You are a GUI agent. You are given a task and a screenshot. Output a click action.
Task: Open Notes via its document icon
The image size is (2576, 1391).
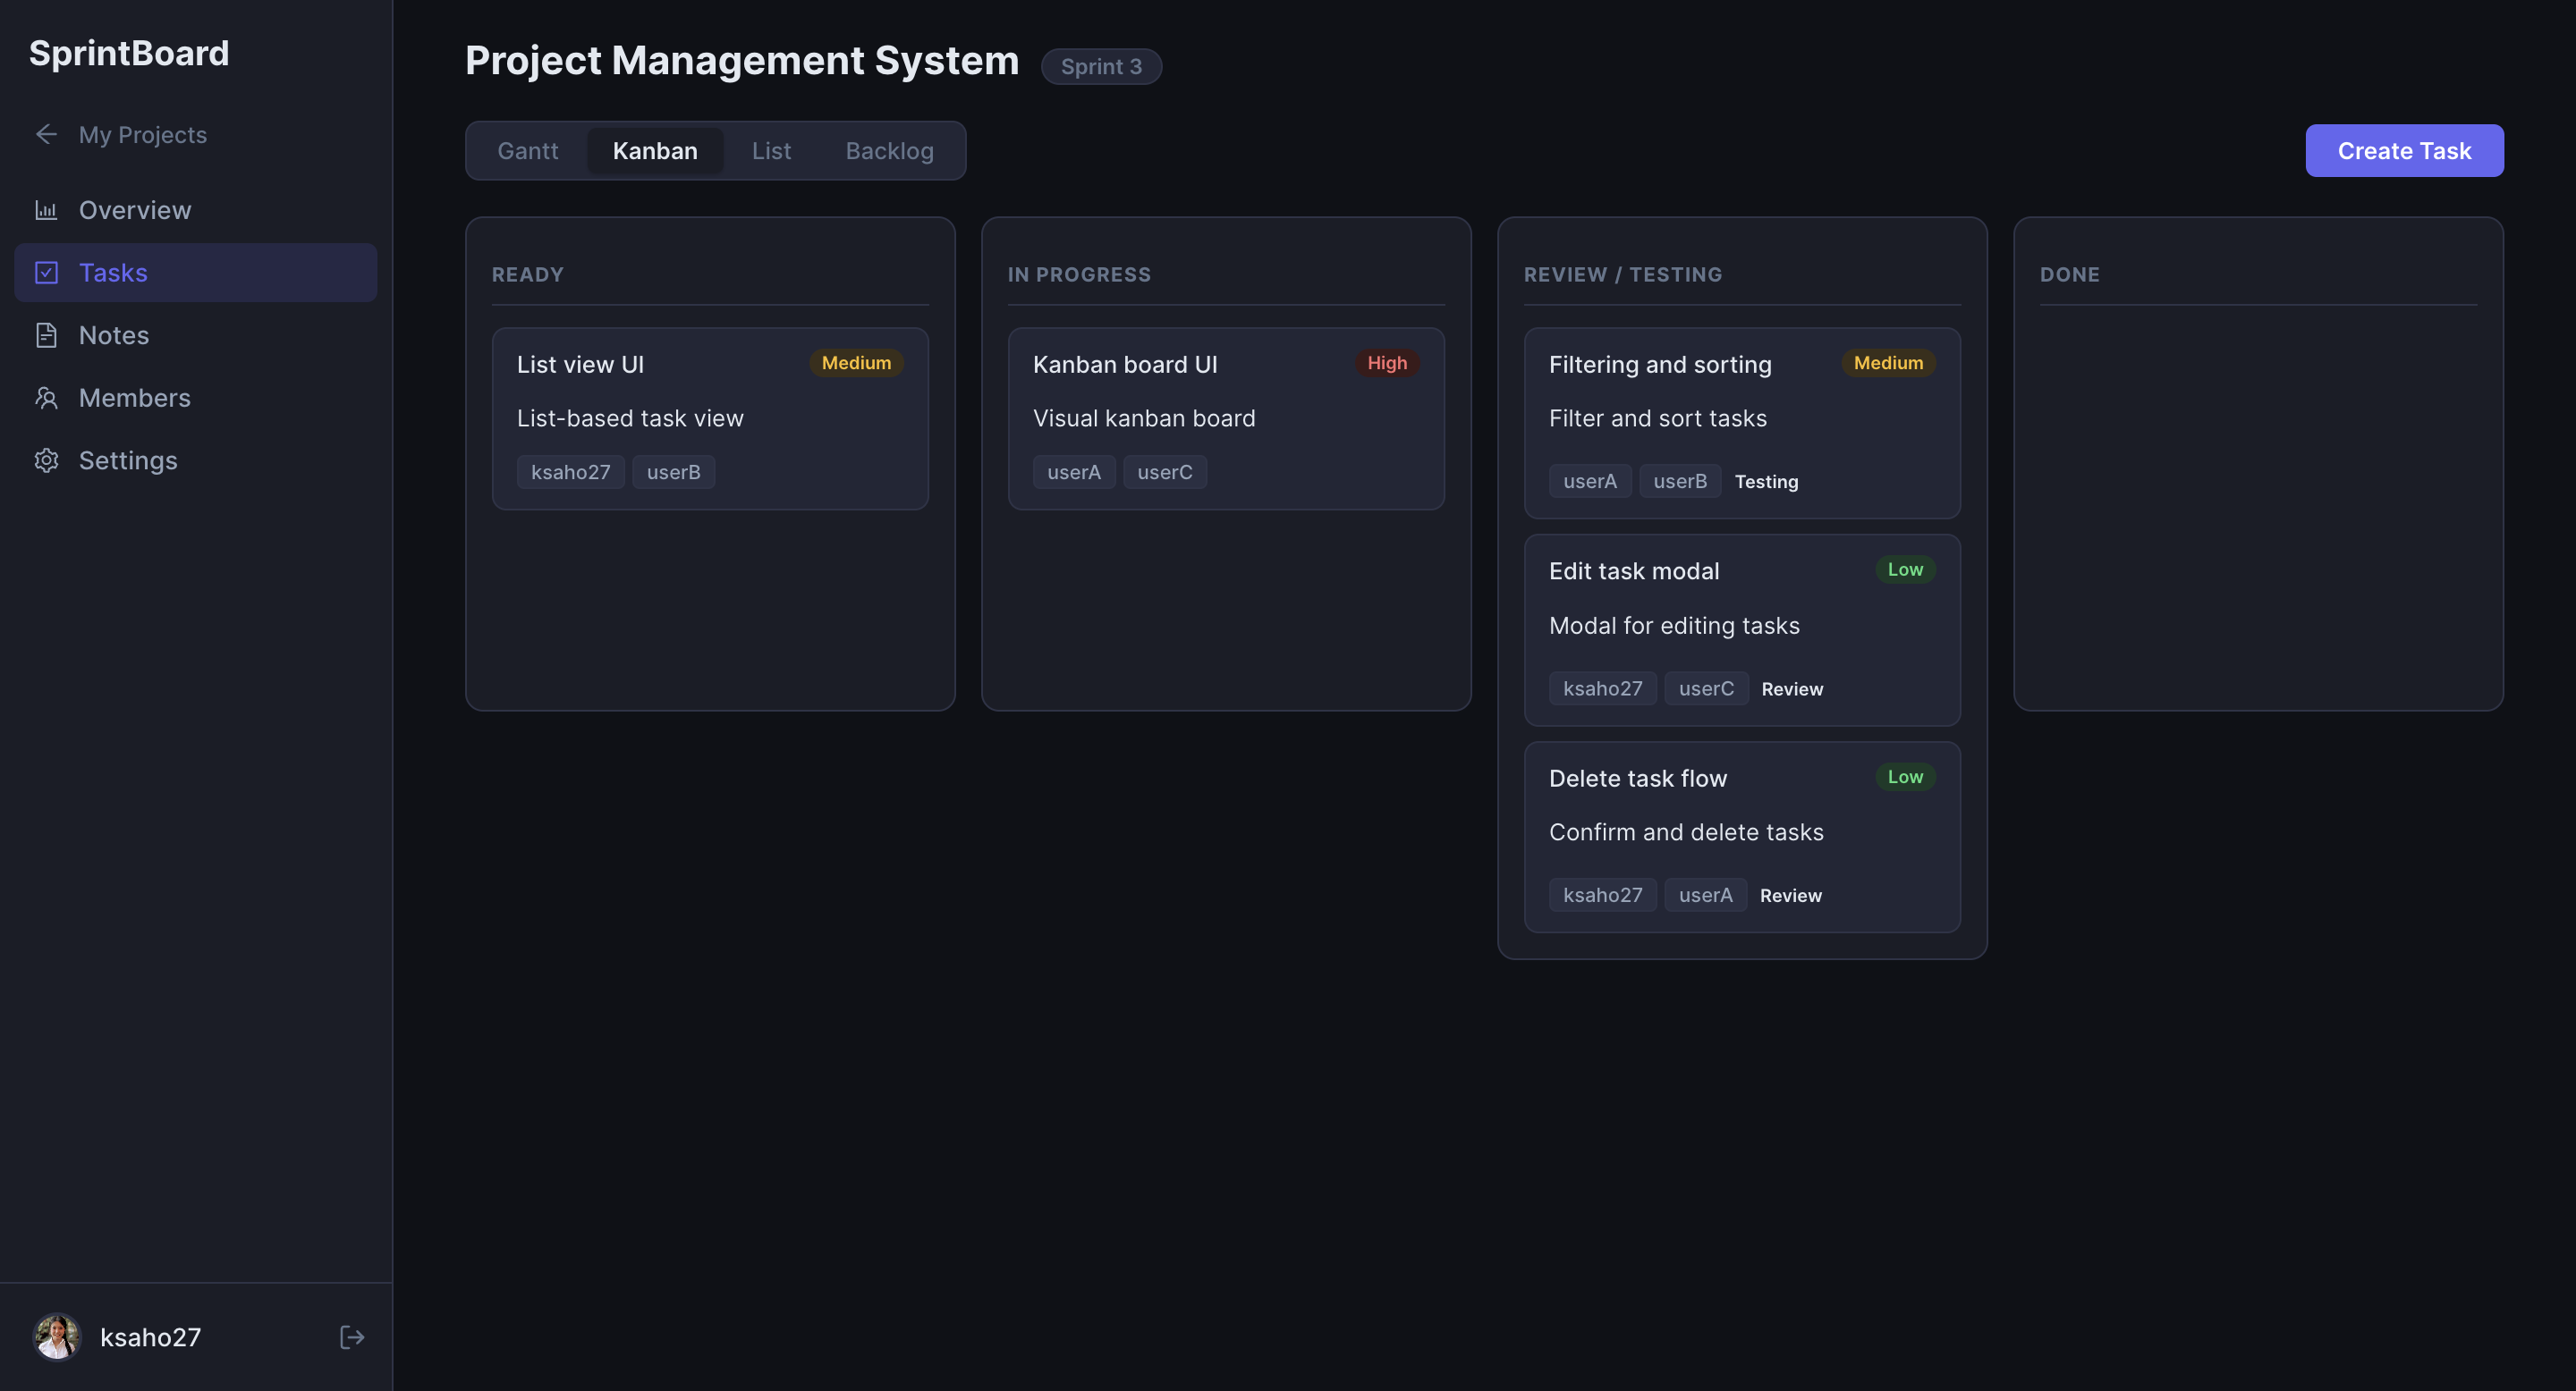(x=47, y=334)
